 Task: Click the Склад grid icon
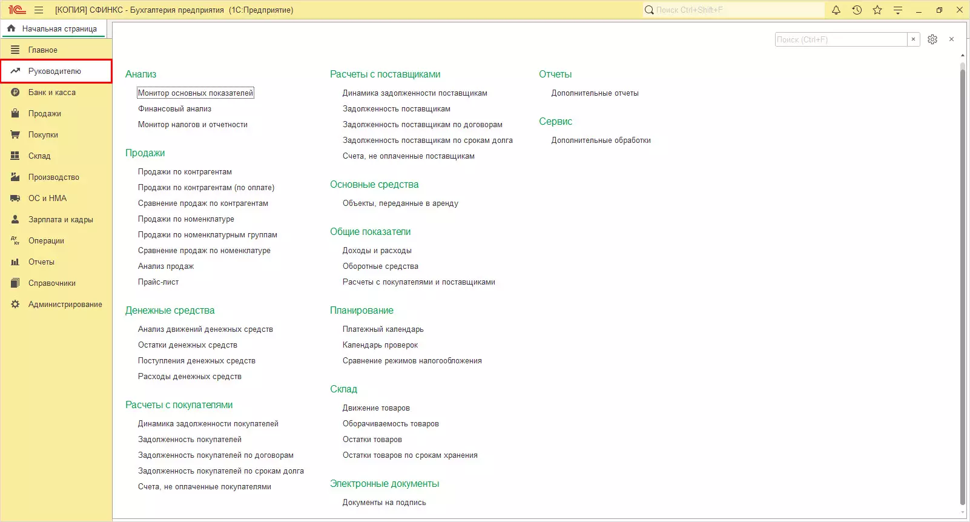point(15,156)
